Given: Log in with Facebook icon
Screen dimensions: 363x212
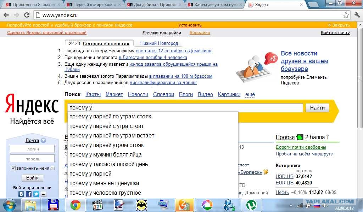Looking at the screenshot, I should pyautogui.click(x=29, y=194).
